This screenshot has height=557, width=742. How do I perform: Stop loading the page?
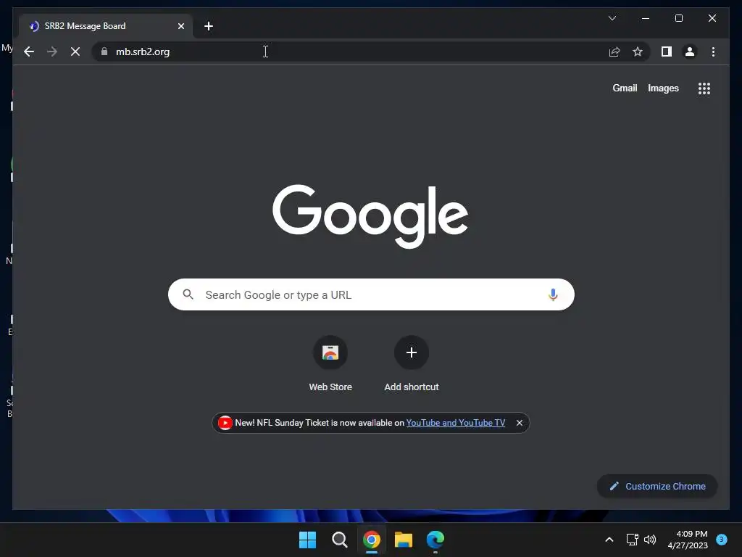75,51
